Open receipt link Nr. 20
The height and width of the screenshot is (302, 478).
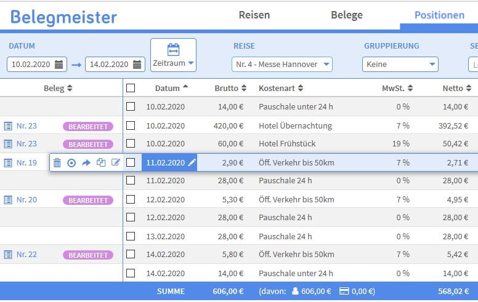pyautogui.click(x=26, y=200)
